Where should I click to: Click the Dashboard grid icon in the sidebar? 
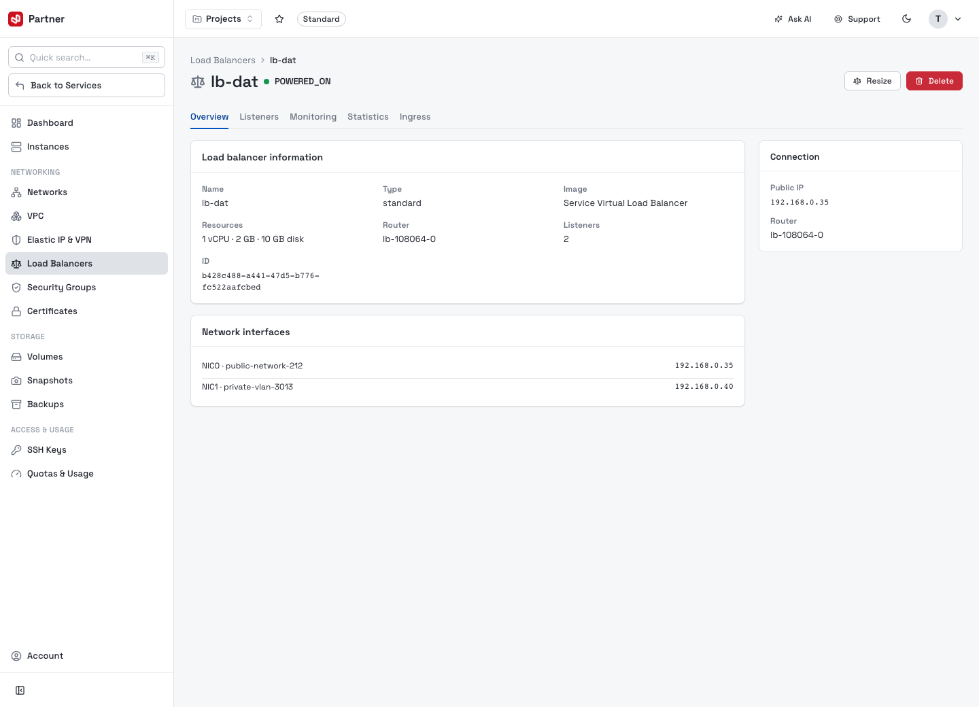point(16,123)
